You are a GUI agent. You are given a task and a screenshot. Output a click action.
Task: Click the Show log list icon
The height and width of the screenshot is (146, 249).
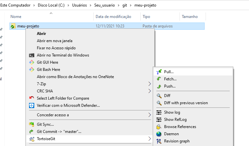click(159, 112)
